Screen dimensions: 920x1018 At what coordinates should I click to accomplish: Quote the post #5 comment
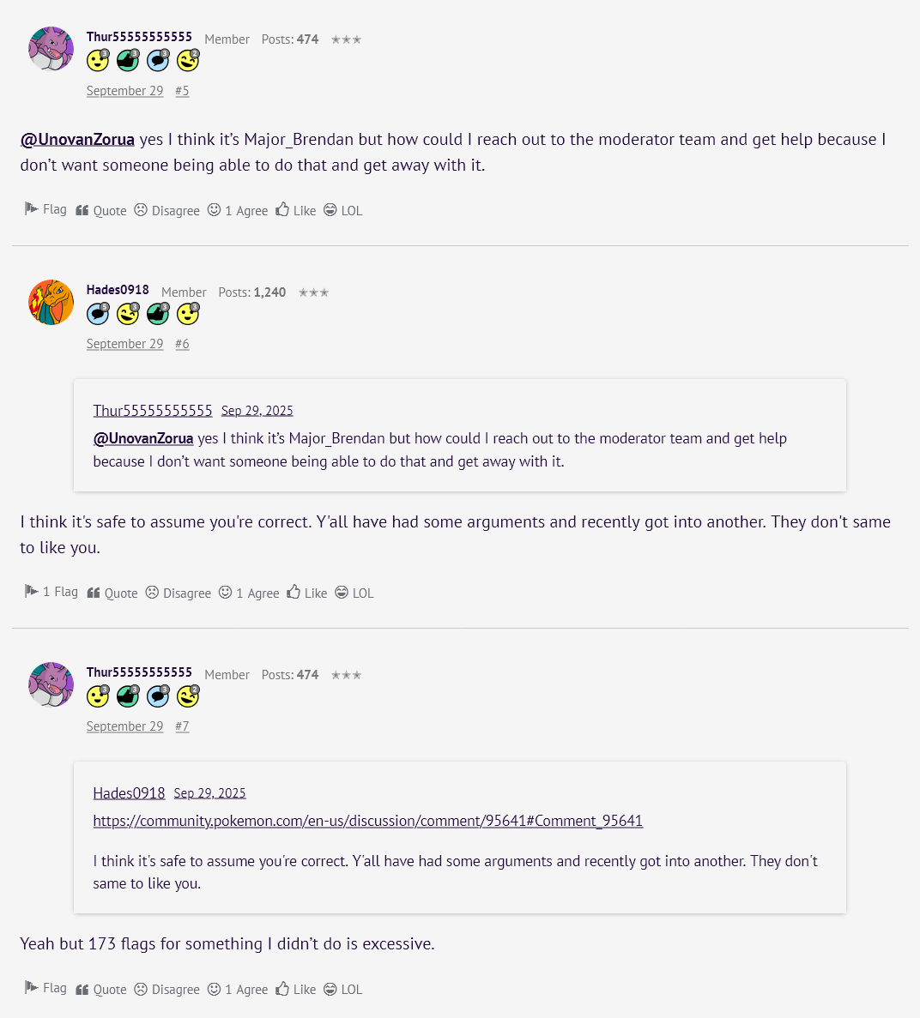click(101, 210)
